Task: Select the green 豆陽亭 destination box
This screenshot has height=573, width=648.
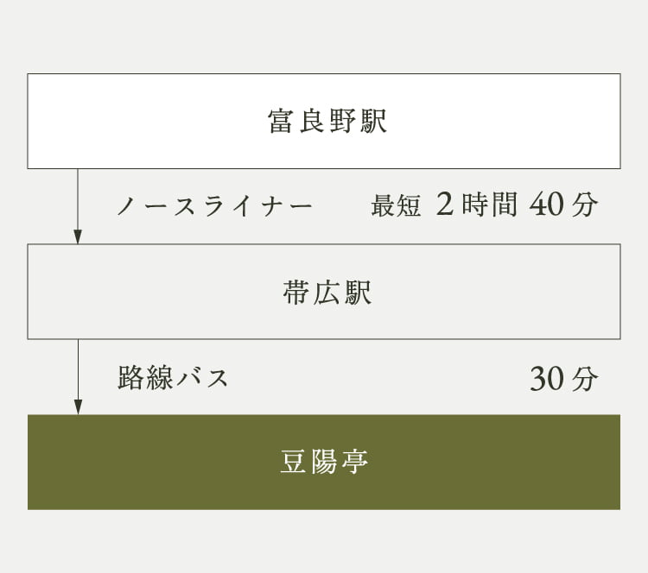Action: pyautogui.click(x=324, y=462)
